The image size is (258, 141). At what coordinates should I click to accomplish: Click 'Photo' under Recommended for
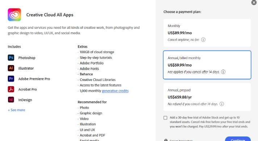click(x=84, y=107)
